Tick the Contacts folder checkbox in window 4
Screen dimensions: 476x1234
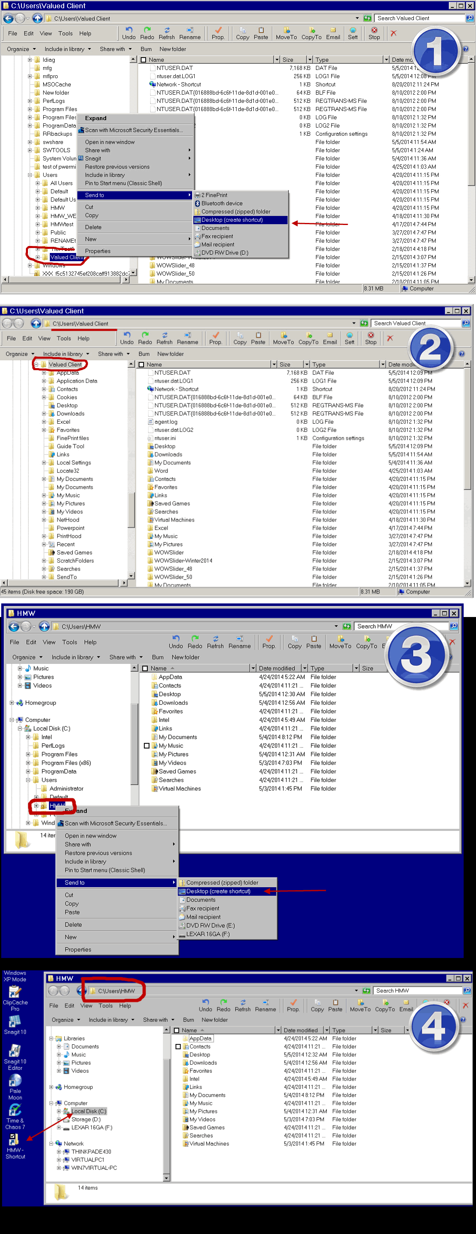point(178,1047)
